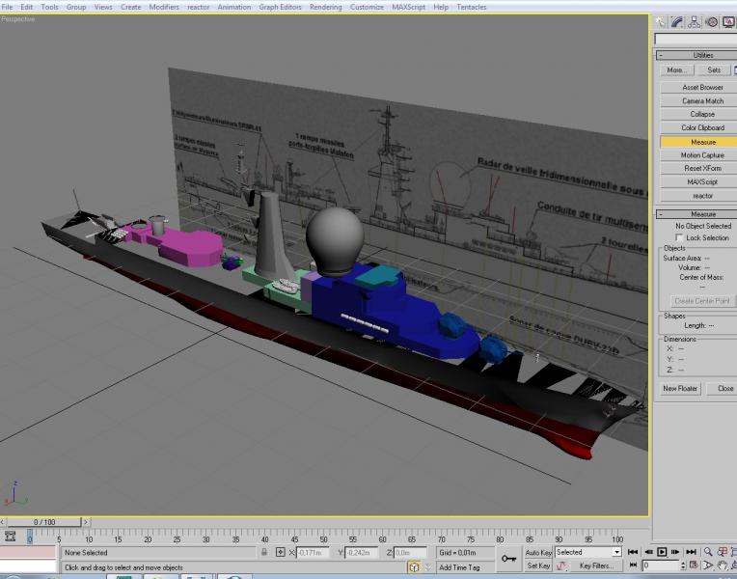Open the reactor menu

point(199,7)
